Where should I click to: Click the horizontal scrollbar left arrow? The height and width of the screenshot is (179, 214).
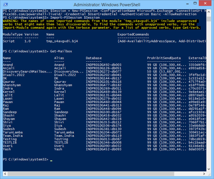5,174
